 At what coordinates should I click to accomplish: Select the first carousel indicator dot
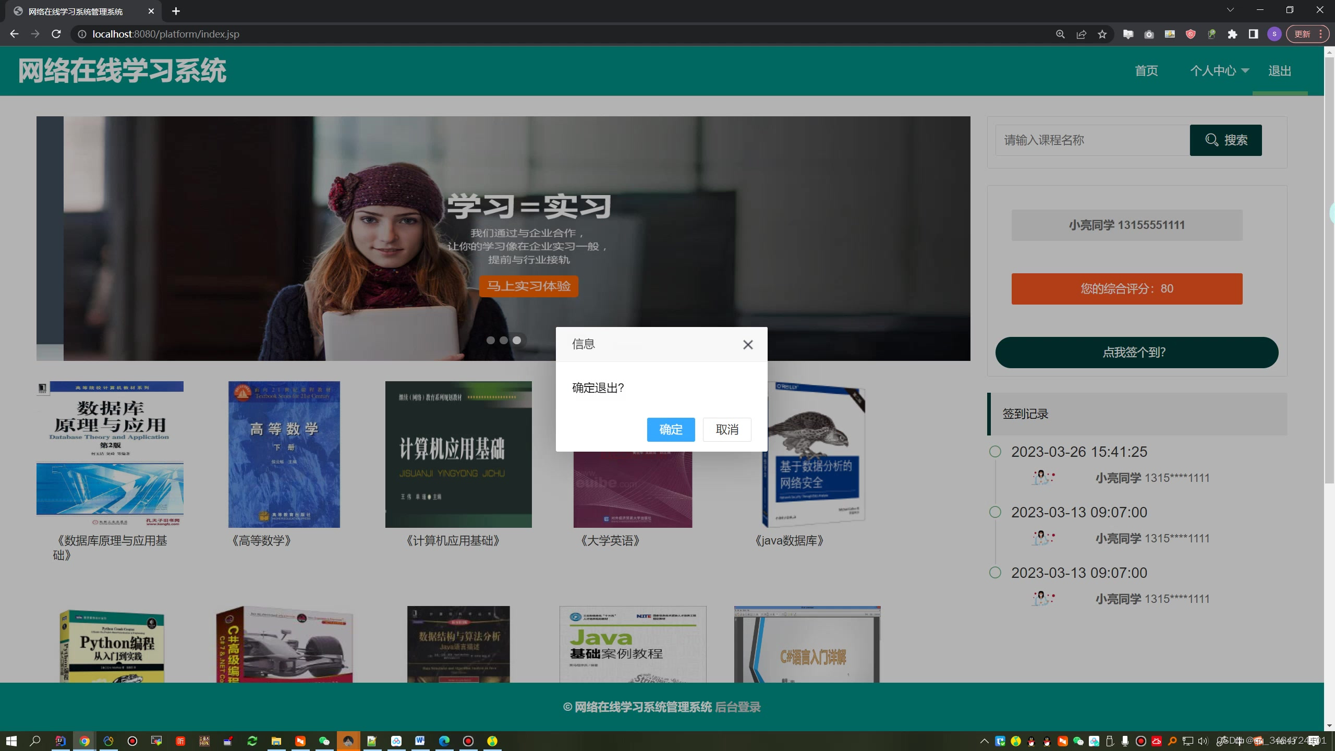(x=490, y=340)
